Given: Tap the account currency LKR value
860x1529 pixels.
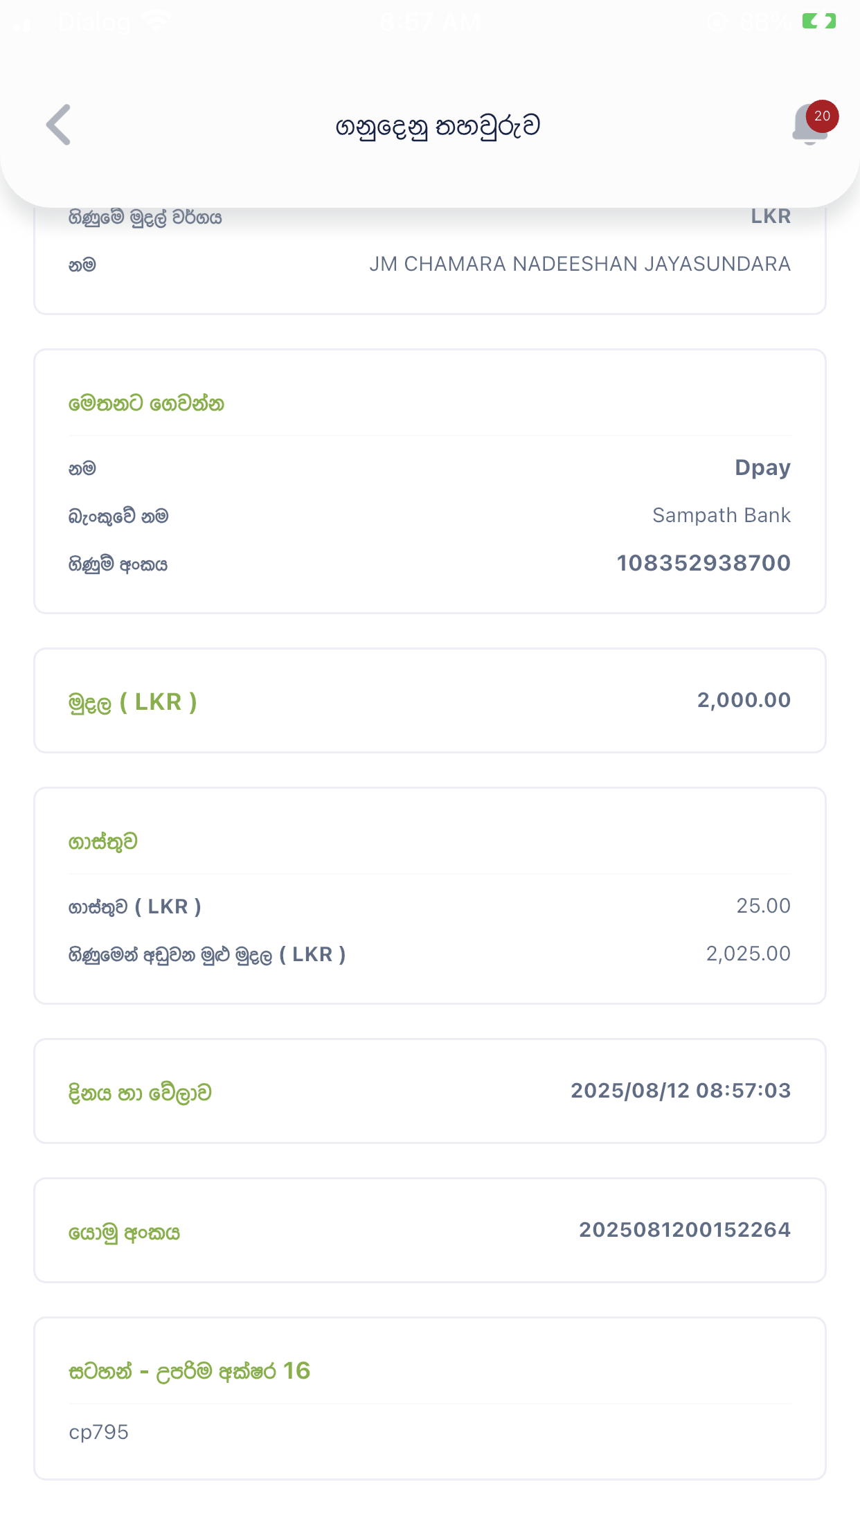Looking at the screenshot, I should pos(771,217).
